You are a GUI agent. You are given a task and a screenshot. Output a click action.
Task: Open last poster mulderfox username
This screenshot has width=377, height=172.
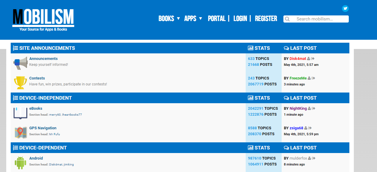click(298, 158)
